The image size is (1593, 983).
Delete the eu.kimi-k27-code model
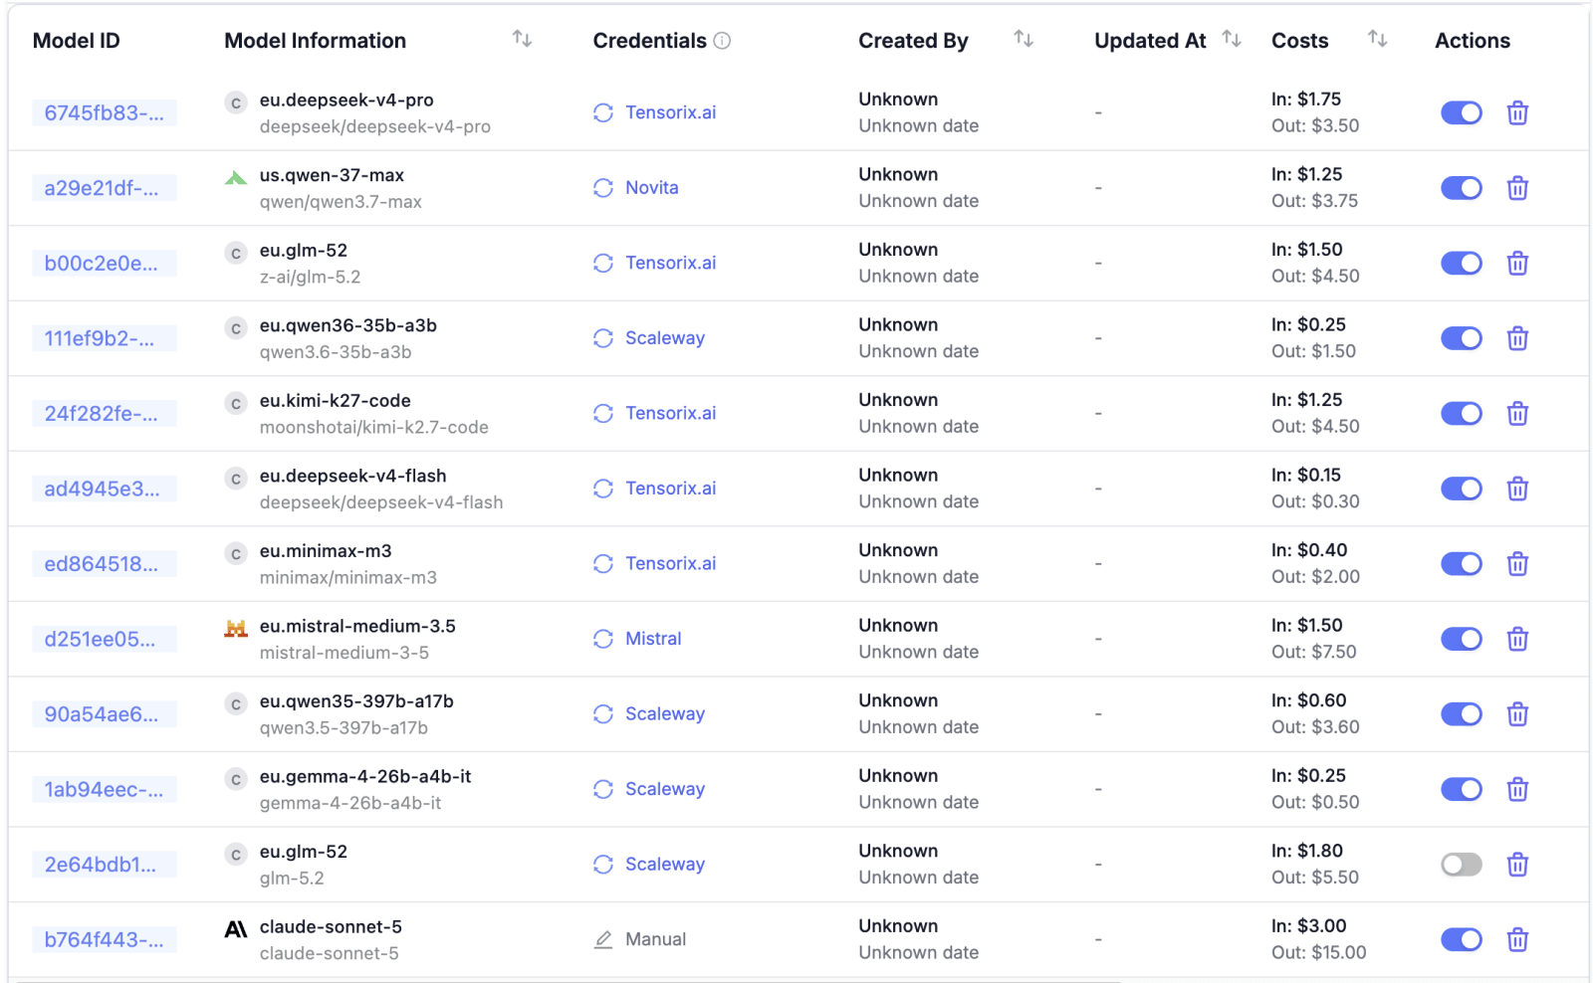coord(1517,414)
